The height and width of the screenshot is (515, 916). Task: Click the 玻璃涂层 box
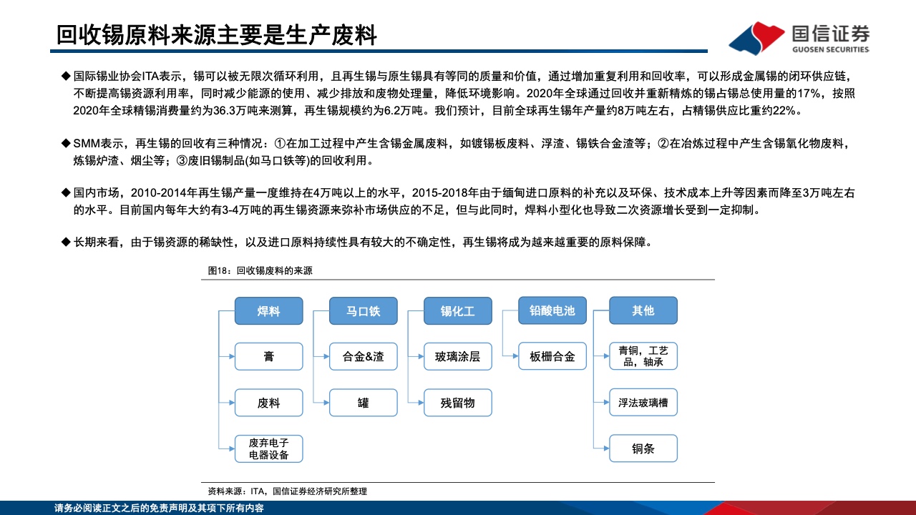457,356
